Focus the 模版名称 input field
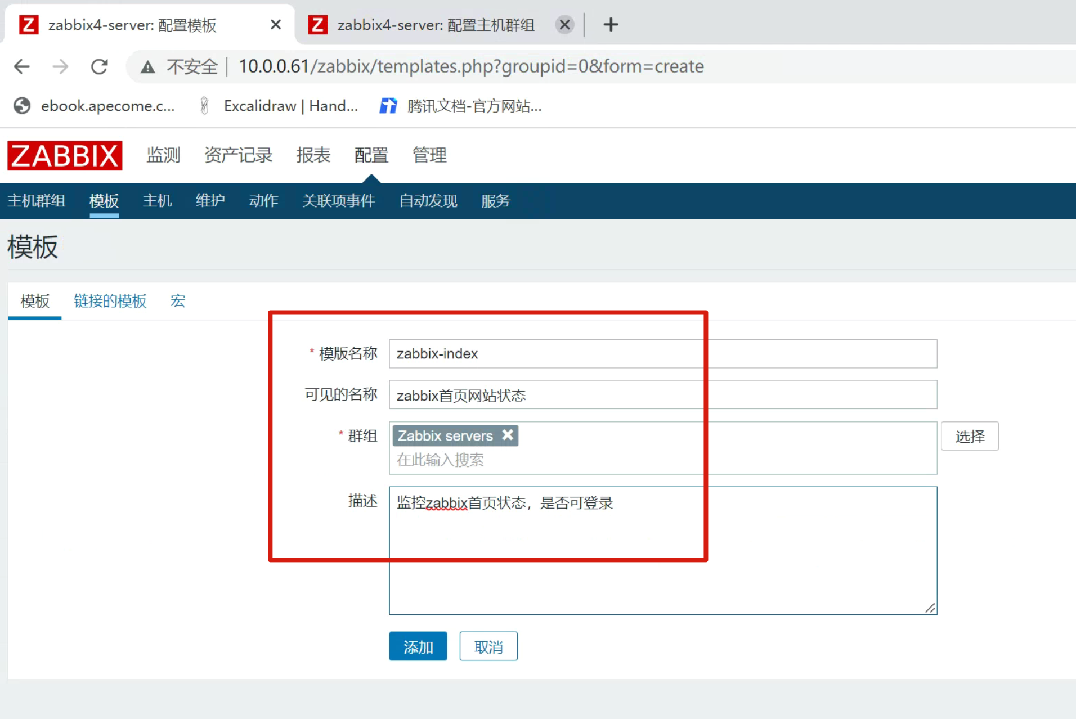This screenshot has width=1076, height=719. [x=662, y=354]
